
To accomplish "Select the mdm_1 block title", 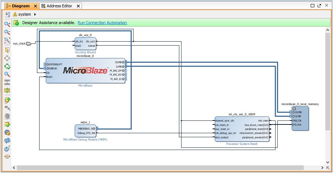I will pos(85,122).
